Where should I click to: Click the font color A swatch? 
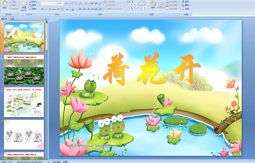coord(73,9)
